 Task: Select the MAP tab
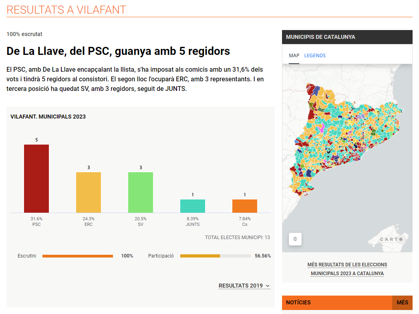pyautogui.click(x=294, y=56)
